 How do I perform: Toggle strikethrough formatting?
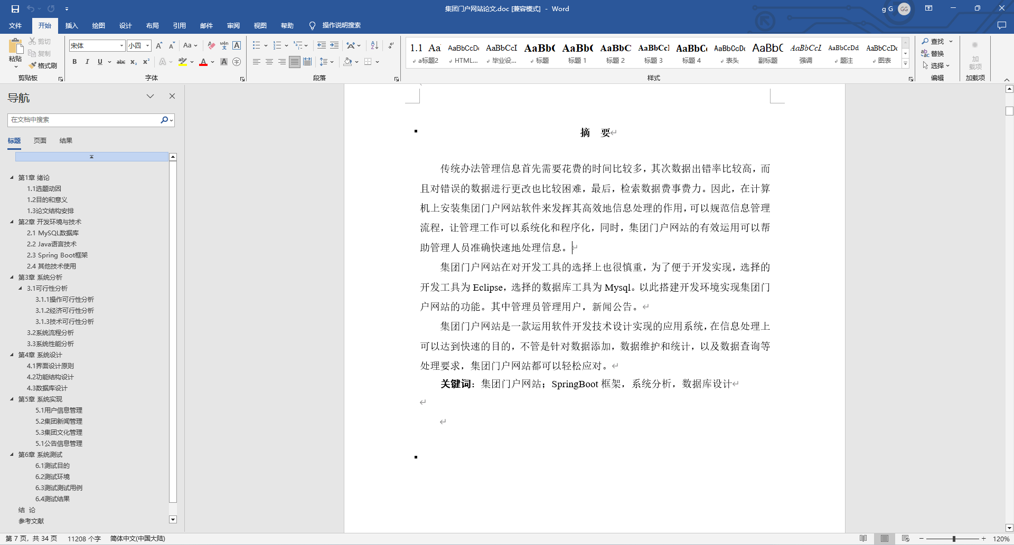[x=121, y=62]
